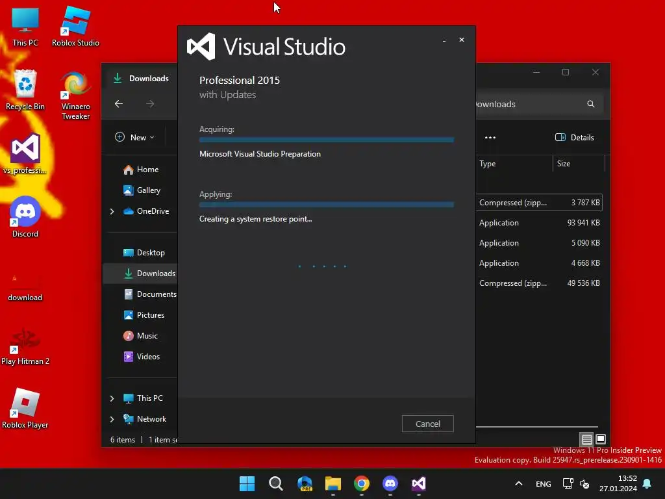Viewport: 665px width, 499px height.
Task: Open the clock and date flyout
Action: coord(618,483)
